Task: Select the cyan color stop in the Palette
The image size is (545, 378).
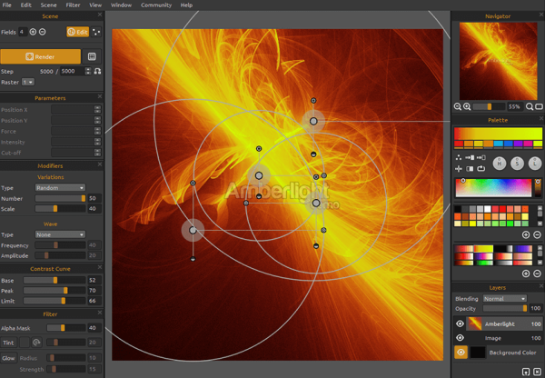Action: click(498, 144)
